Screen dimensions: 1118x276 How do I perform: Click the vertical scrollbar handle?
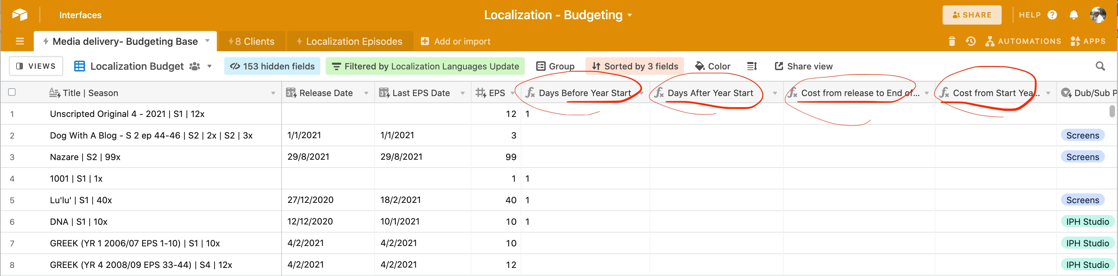pyautogui.click(x=1112, y=111)
